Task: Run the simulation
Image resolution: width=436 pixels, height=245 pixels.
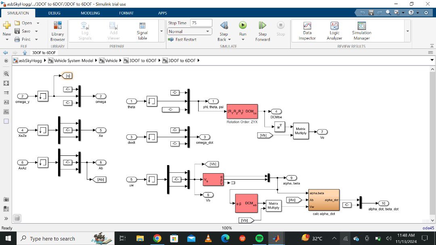Action: [x=243, y=25]
